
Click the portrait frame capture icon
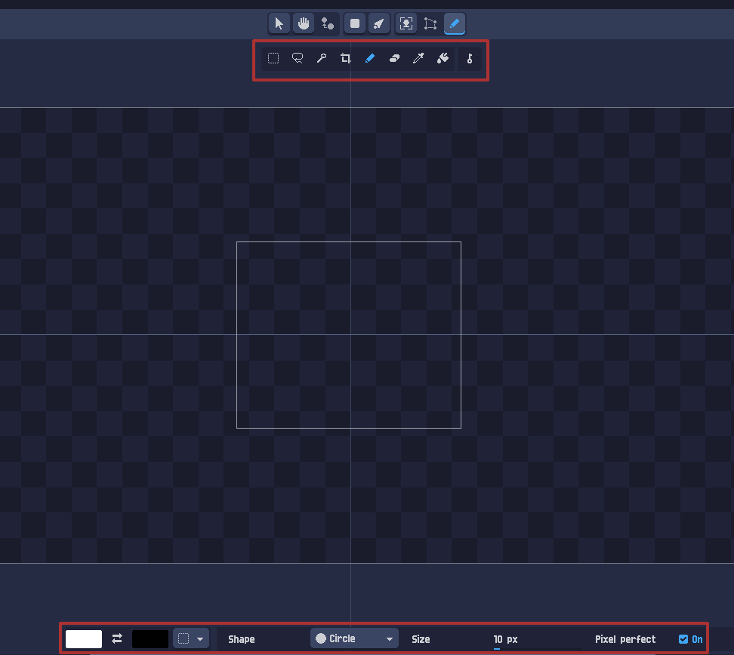(406, 23)
